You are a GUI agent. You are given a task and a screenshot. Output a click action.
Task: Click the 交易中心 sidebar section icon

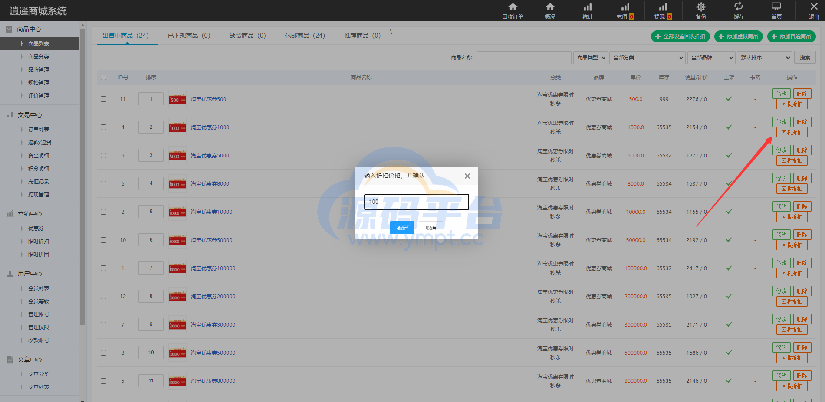coord(10,115)
